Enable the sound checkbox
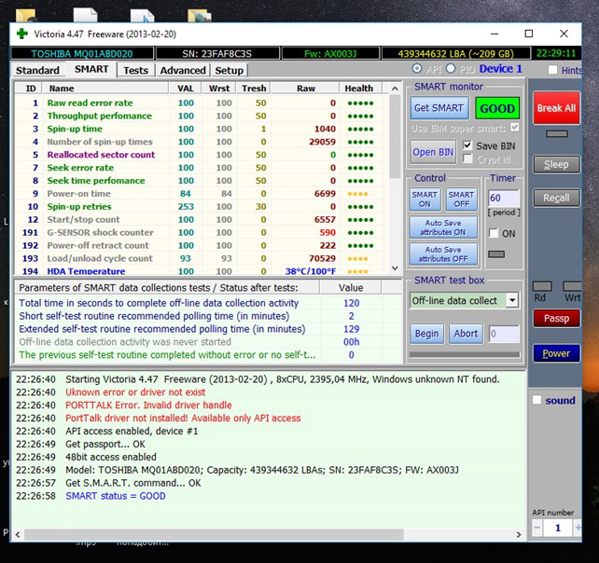599x563 pixels. point(536,400)
